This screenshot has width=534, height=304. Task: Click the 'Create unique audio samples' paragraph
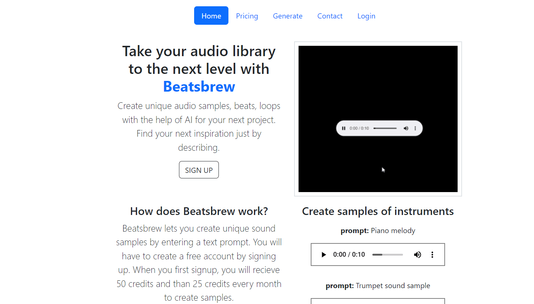click(199, 127)
